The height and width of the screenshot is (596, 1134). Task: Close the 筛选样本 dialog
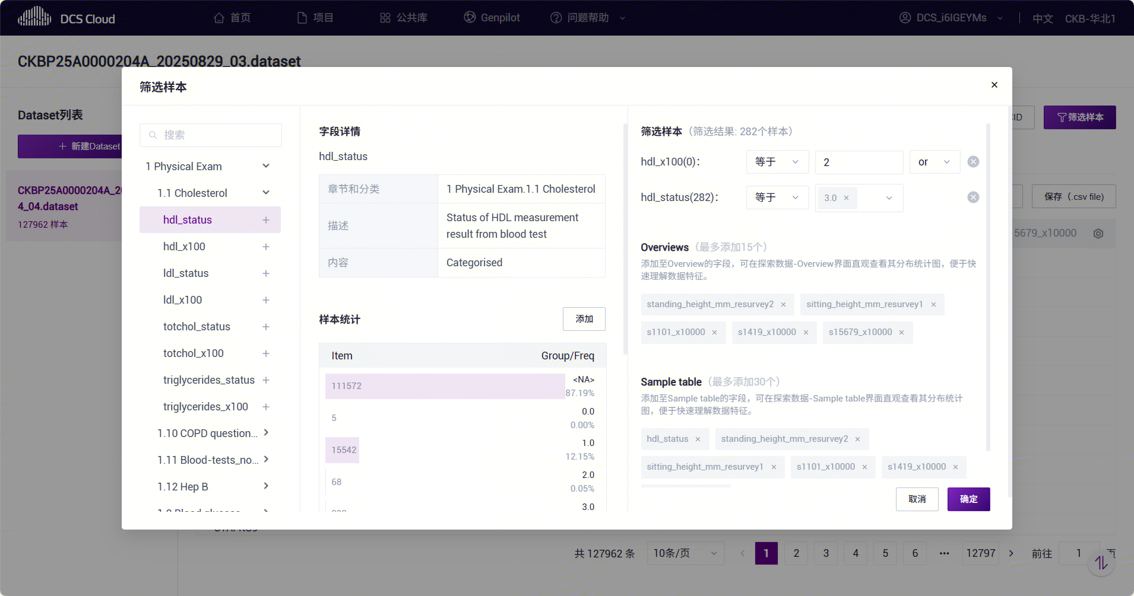pyautogui.click(x=994, y=85)
